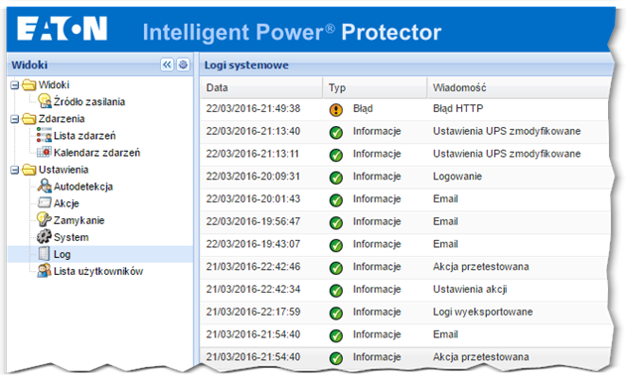Click the green check icon at 22:42:46
The height and width of the screenshot is (383, 626).
[336, 268]
